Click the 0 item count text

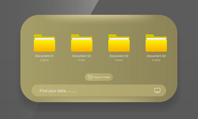pos(82,60)
